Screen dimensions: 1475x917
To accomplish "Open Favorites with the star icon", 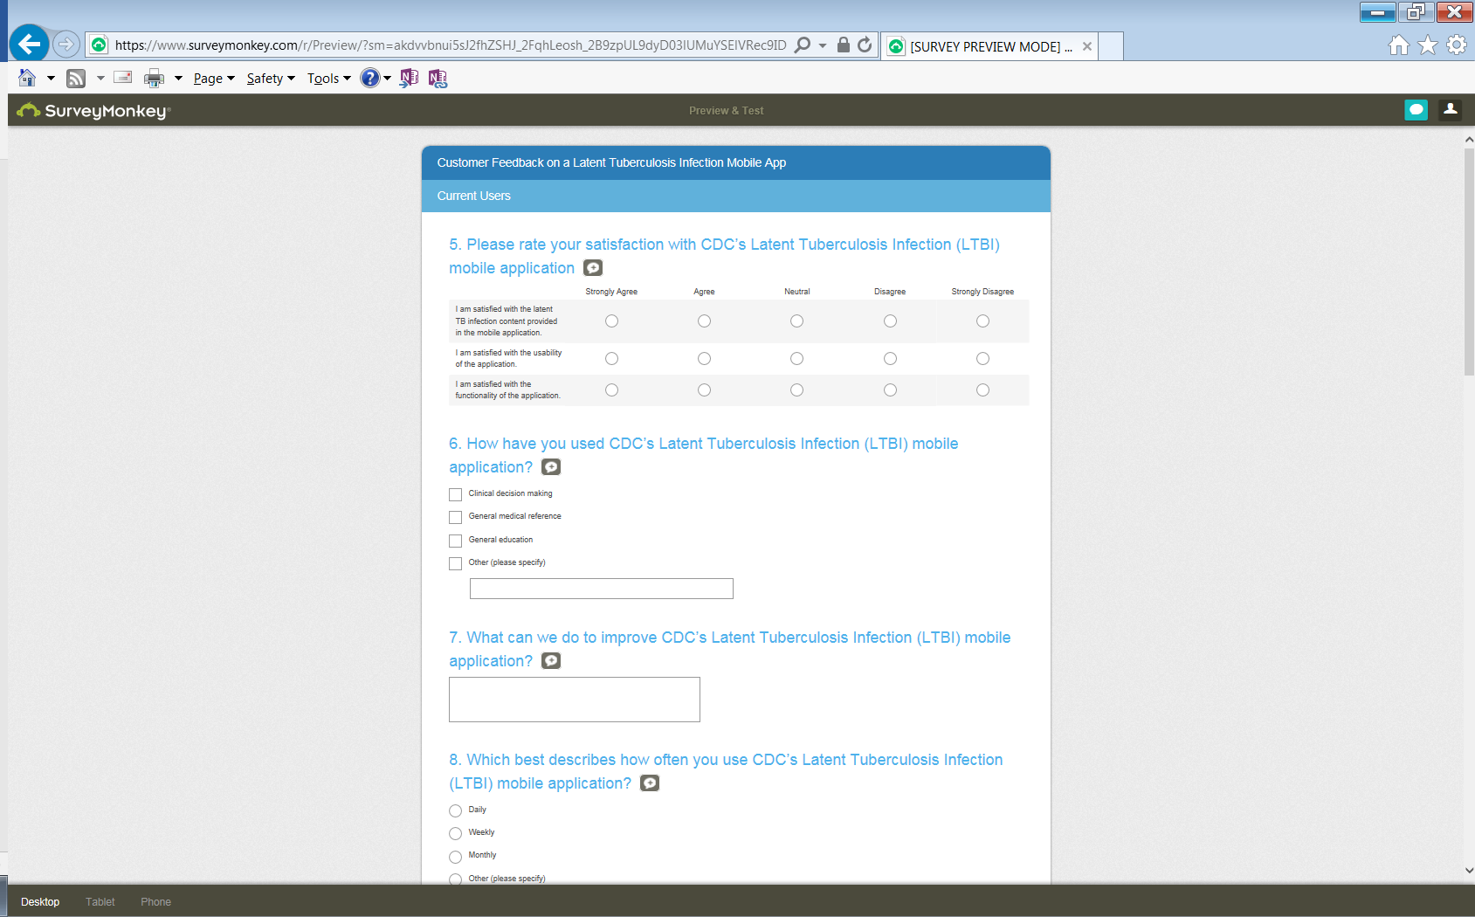I will (x=1428, y=45).
